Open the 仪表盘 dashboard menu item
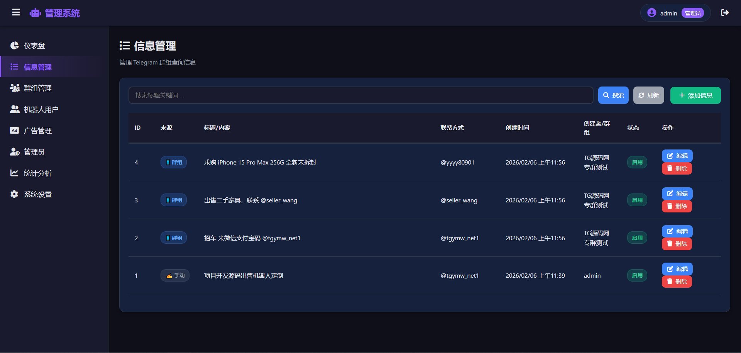 click(34, 46)
